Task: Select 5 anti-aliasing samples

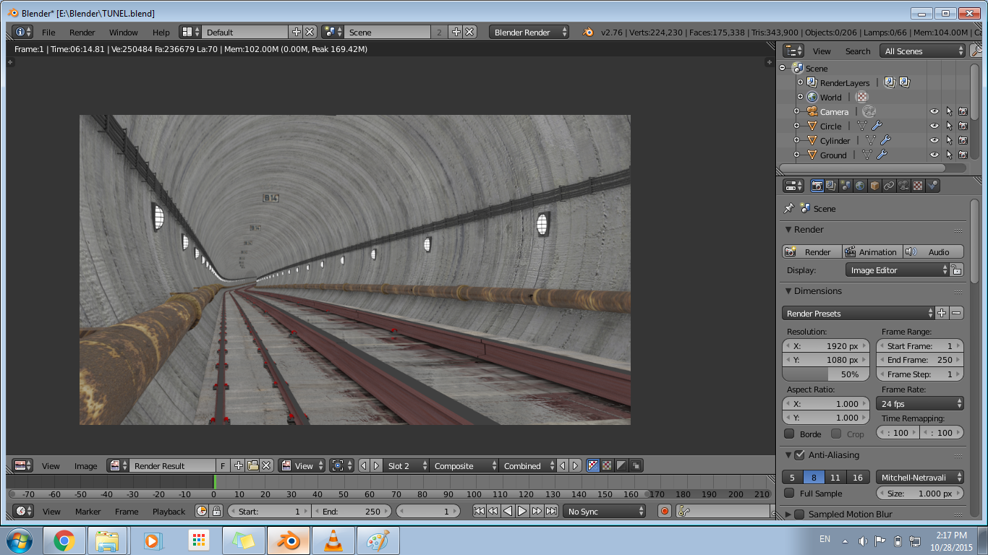Action: tap(792, 477)
